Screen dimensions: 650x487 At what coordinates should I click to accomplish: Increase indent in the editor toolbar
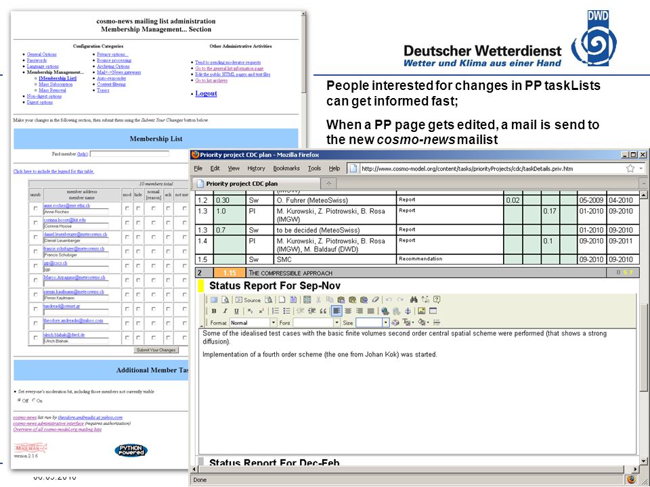point(311,311)
